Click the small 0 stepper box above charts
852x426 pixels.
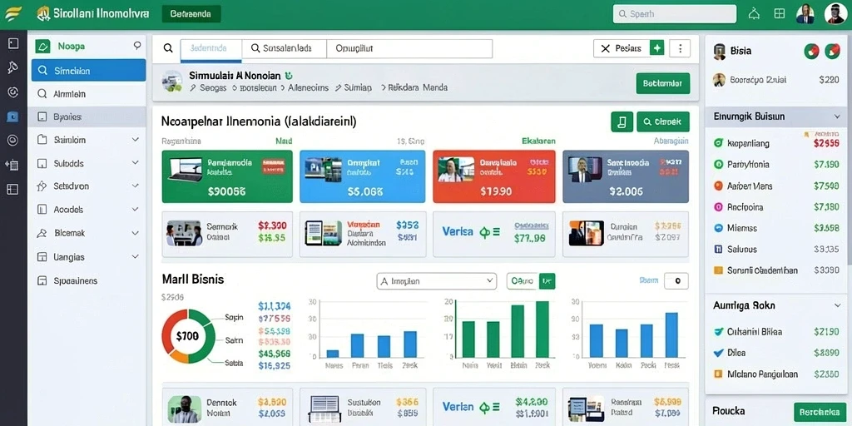[676, 281]
